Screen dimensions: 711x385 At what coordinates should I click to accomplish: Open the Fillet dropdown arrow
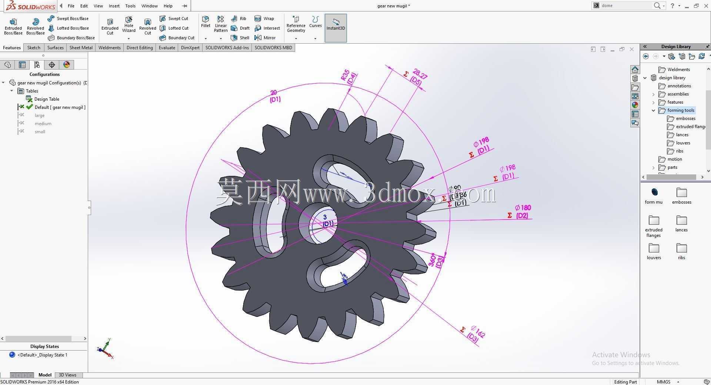coord(206,38)
